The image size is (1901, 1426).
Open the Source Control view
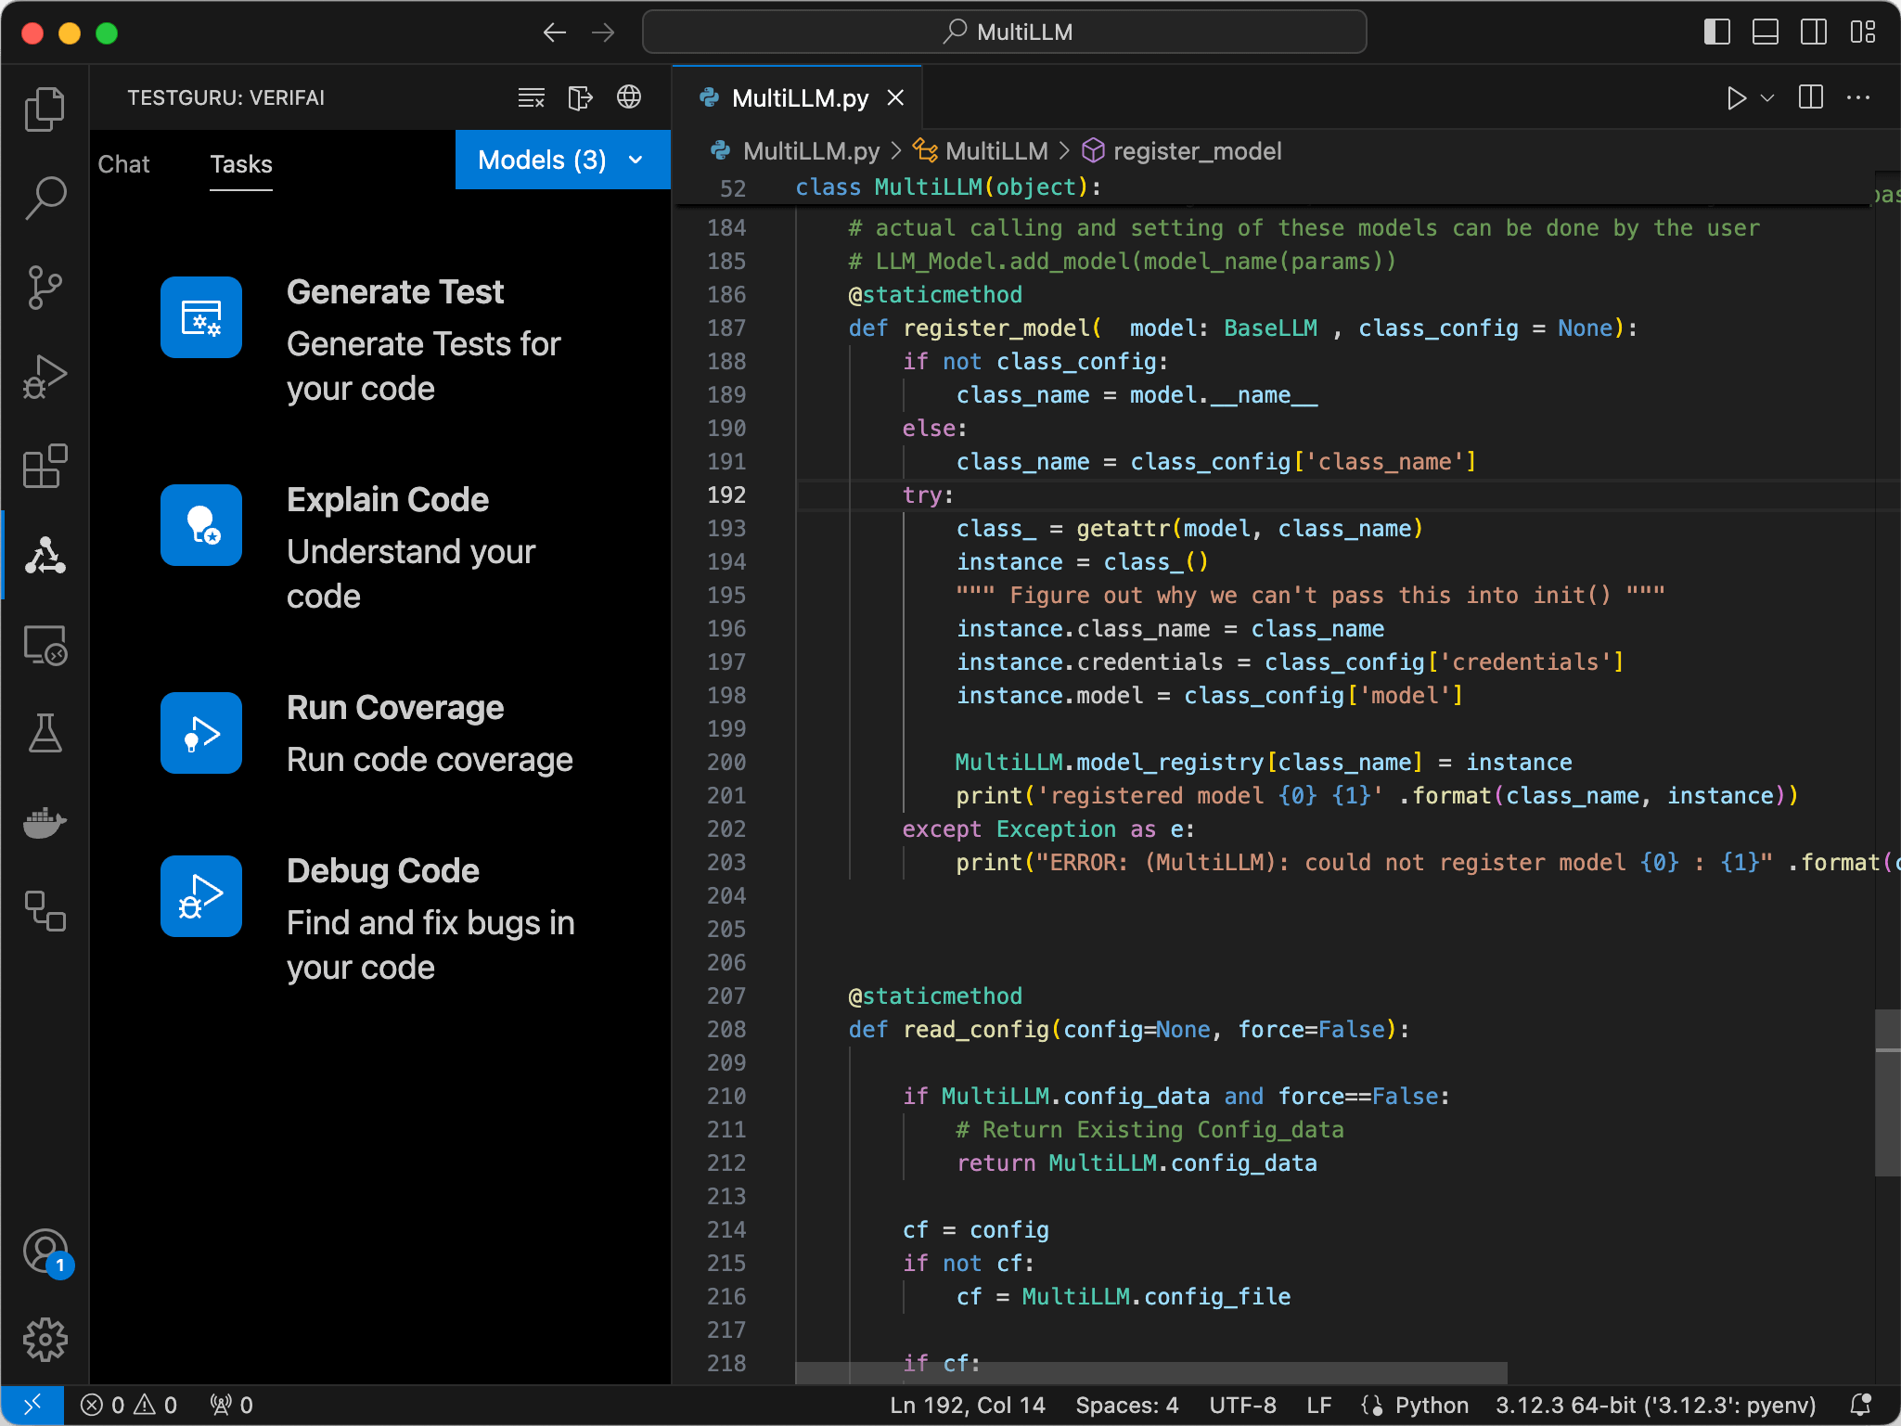pos(45,288)
